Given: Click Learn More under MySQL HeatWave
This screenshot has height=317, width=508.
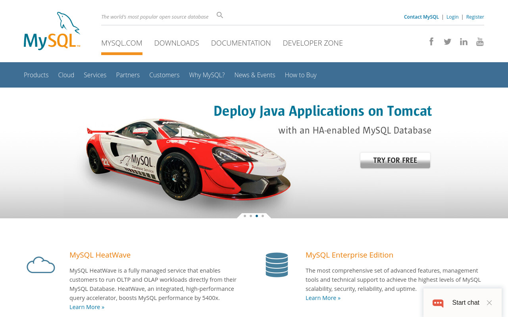Looking at the screenshot, I should [x=87, y=307].
